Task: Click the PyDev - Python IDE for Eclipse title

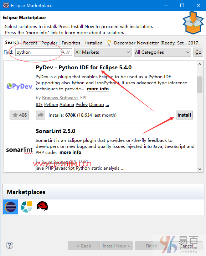Action: pos(84,68)
